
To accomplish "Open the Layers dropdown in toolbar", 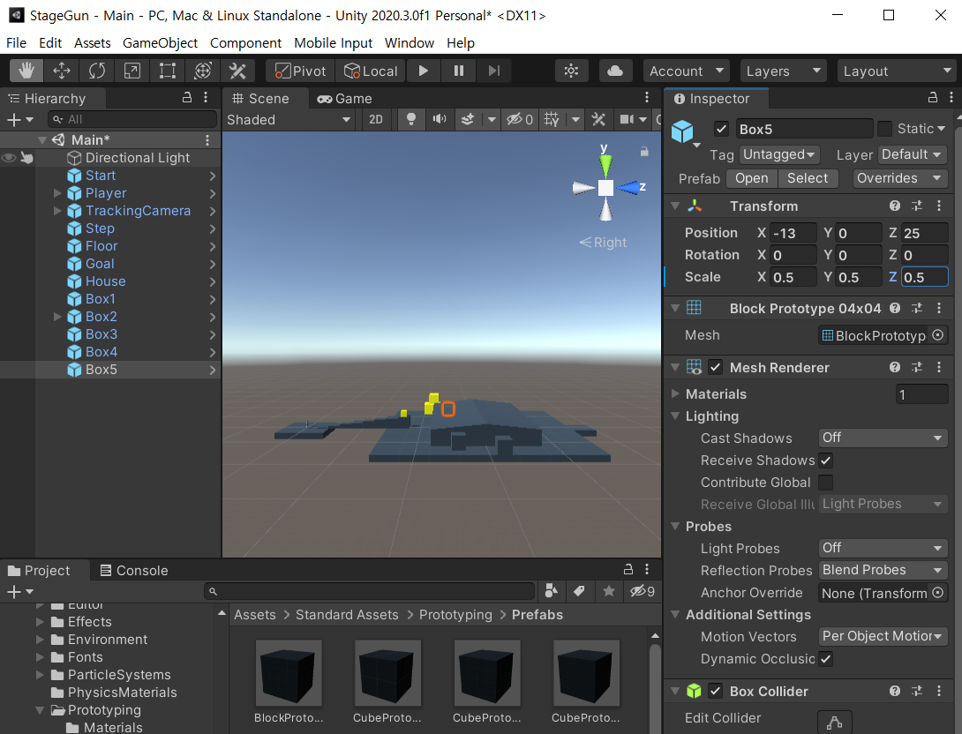I will coord(784,71).
